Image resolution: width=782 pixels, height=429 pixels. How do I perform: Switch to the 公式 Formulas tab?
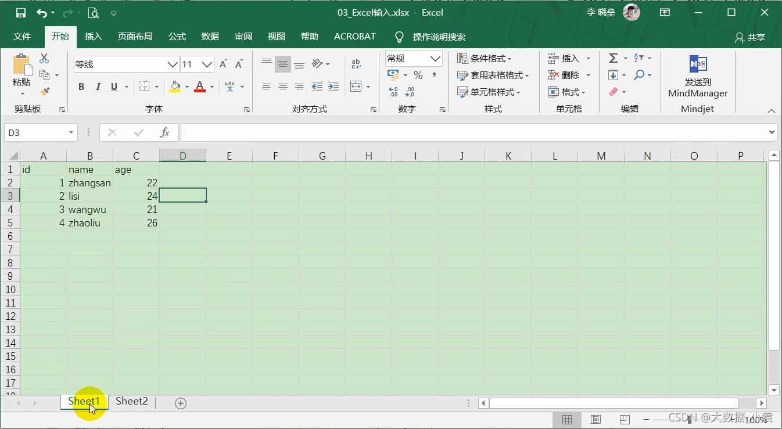point(177,37)
